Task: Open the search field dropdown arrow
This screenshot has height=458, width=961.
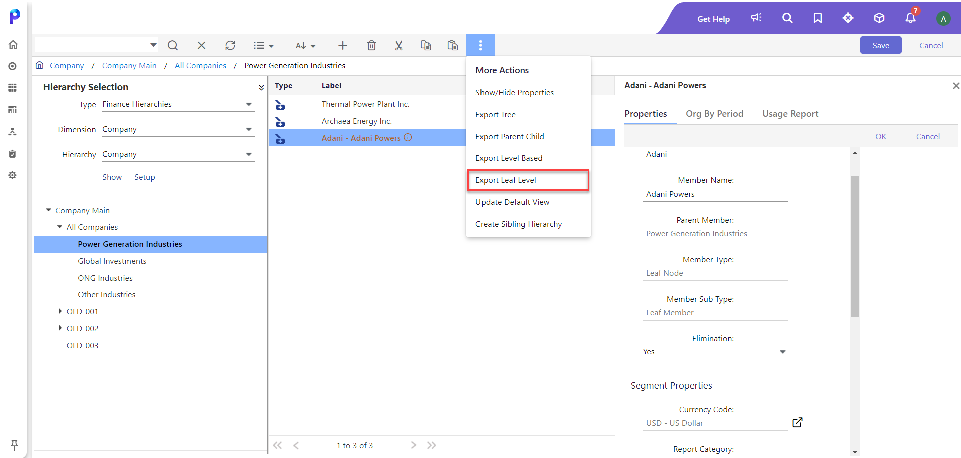Action: click(153, 45)
